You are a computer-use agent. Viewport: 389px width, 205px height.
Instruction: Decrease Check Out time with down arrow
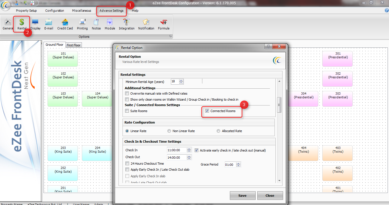(x=189, y=159)
